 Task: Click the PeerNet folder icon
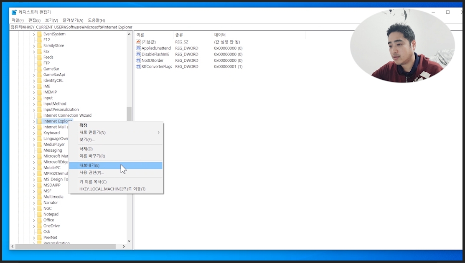tap(39, 238)
